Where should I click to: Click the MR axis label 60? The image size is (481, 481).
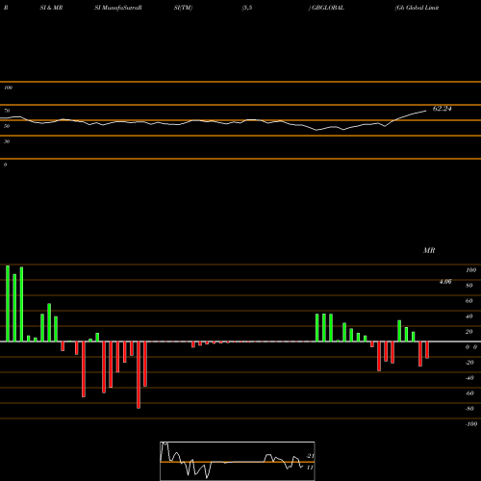click(x=469, y=301)
